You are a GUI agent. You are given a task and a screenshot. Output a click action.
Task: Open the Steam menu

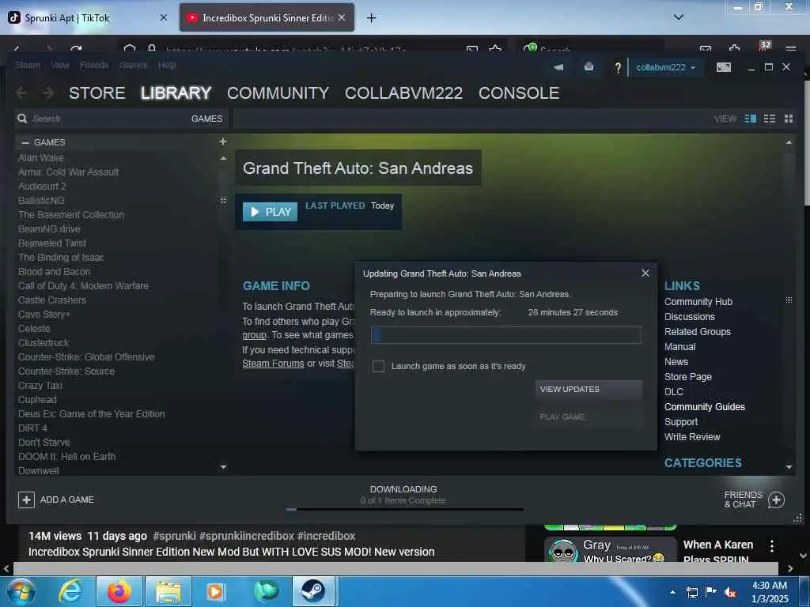pos(28,65)
